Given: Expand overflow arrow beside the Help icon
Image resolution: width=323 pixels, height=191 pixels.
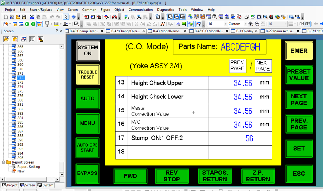Looking at the screenshot, I should point(79,17).
